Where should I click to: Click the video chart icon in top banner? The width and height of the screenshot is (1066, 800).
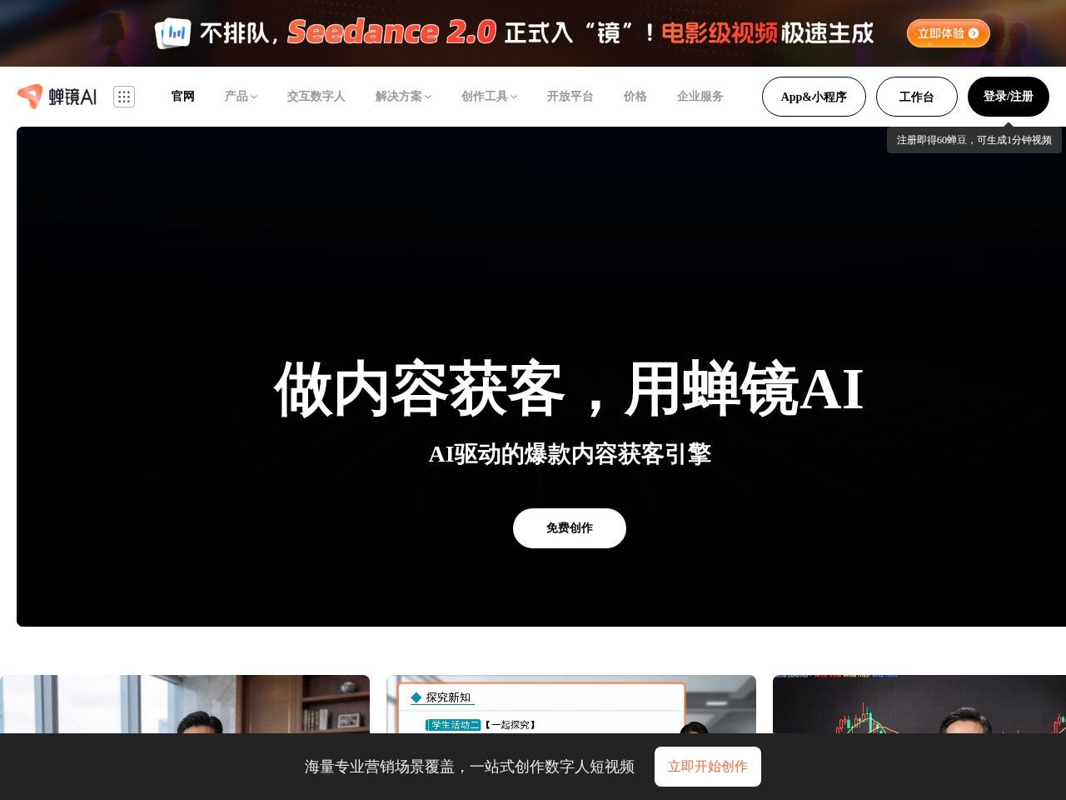174,33
